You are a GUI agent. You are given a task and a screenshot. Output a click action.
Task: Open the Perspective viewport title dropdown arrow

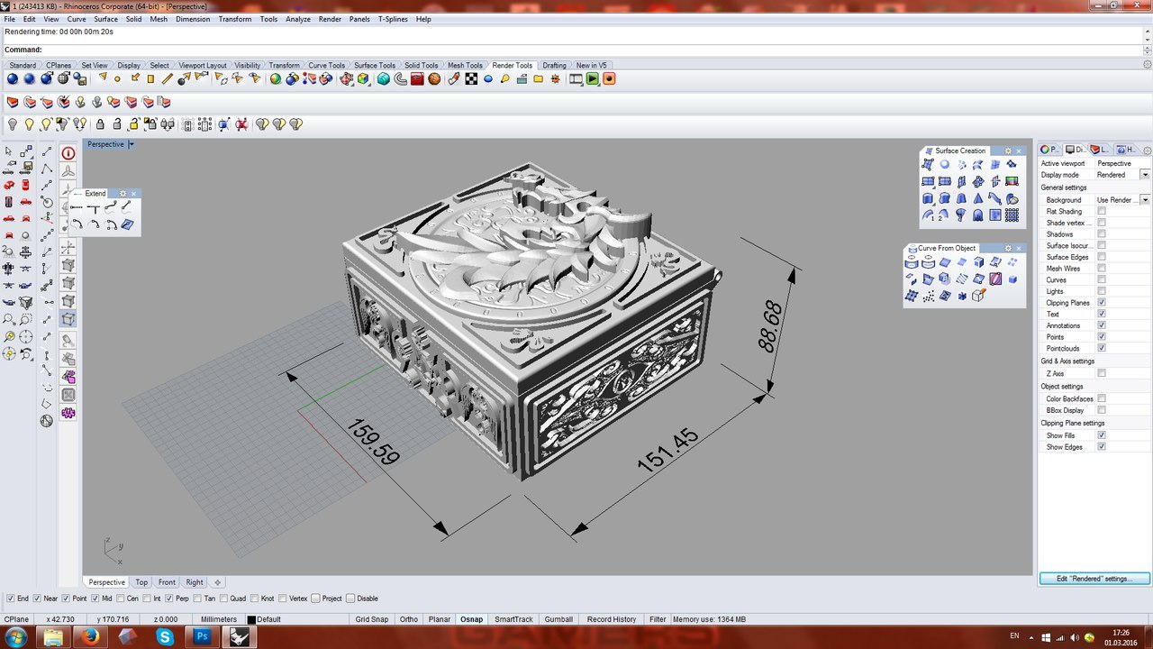[x=132, y=144]
